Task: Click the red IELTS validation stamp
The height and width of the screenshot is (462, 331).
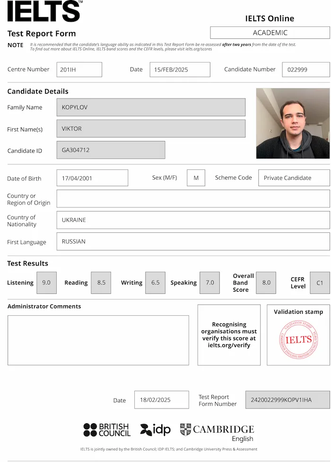Action: [x=298, y=339]
